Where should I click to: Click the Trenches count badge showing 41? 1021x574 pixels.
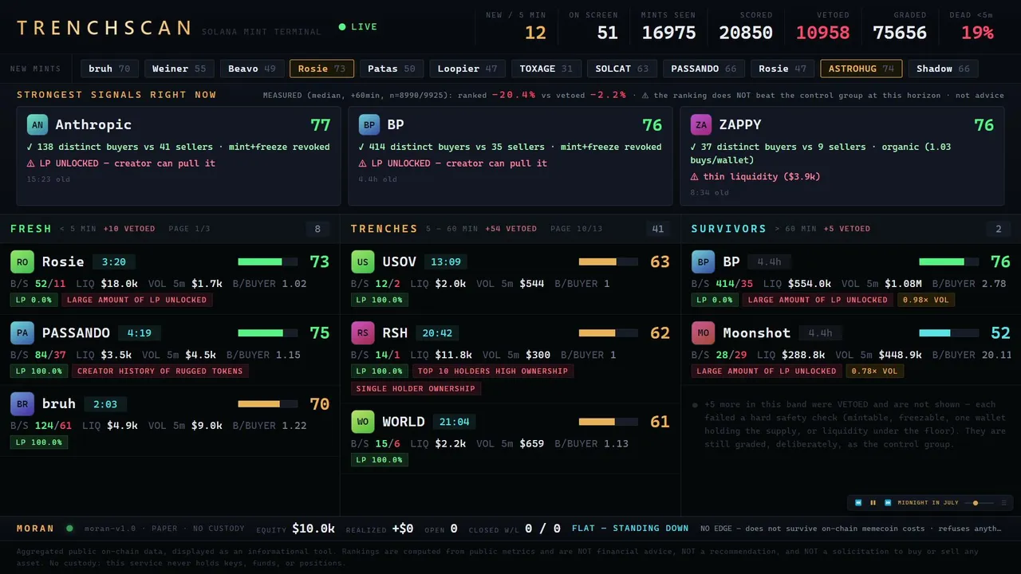[x=658, y=230]
